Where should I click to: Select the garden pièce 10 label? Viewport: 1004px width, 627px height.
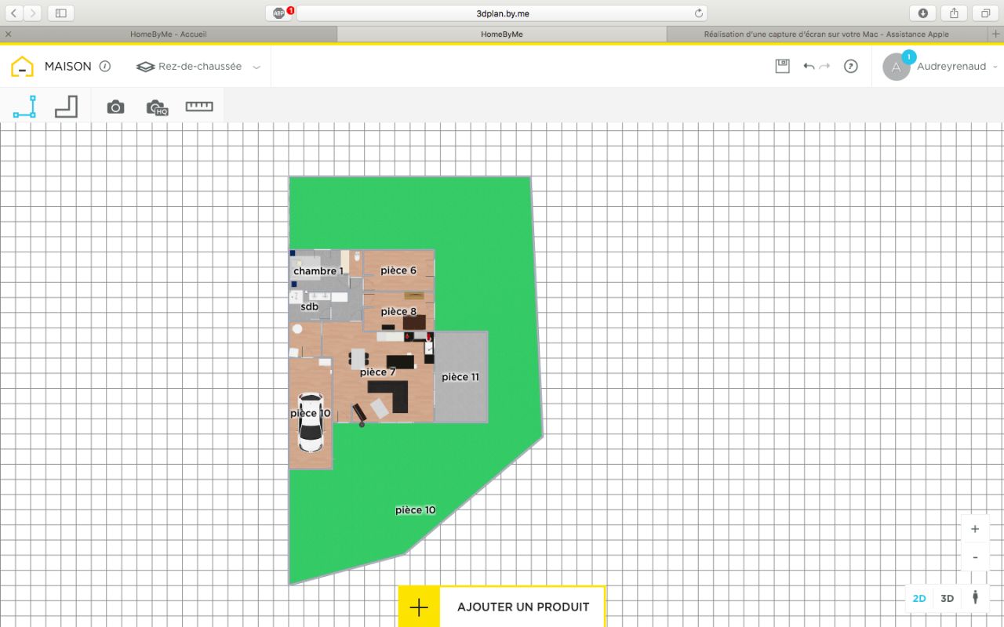[x=416, y=510]
